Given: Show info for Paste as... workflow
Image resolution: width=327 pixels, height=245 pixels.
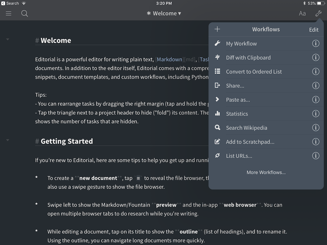Looking at the screenshot, I should point(316,100).
